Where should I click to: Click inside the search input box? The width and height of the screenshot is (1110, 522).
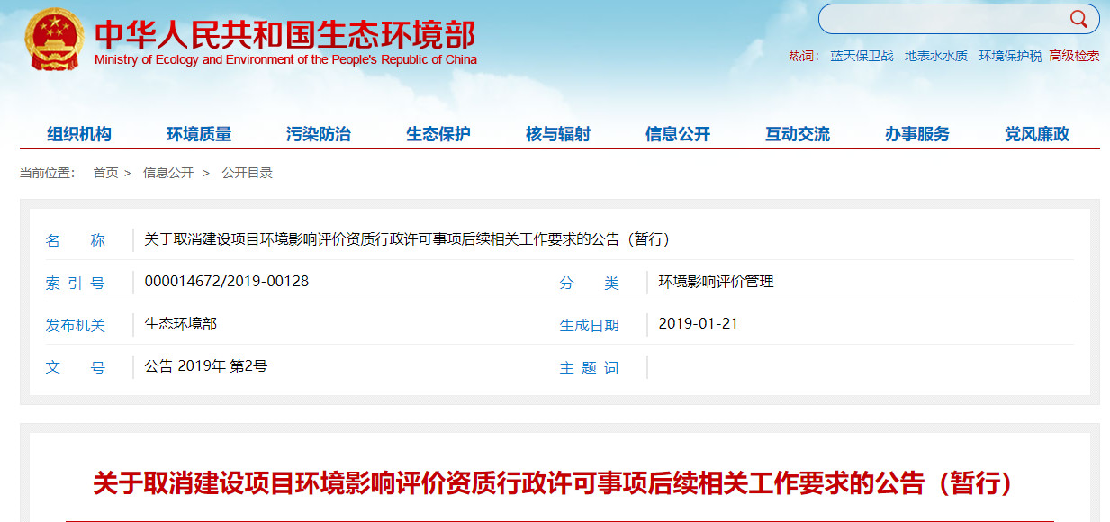[941, 19]
